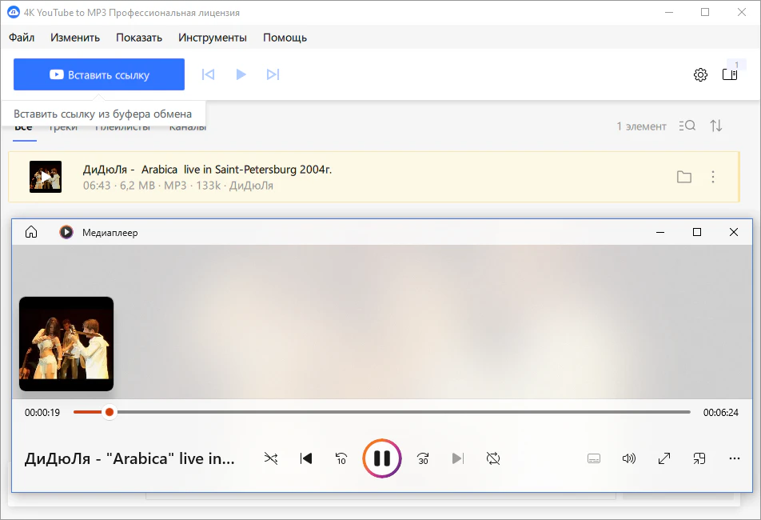The image size is (761, 520).
Task: Open the three-dot menu for the Arabica track
Action: (713, 177)
